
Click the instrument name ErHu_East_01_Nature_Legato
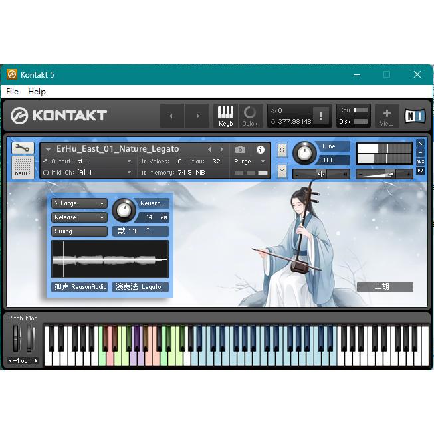[118, 149]
